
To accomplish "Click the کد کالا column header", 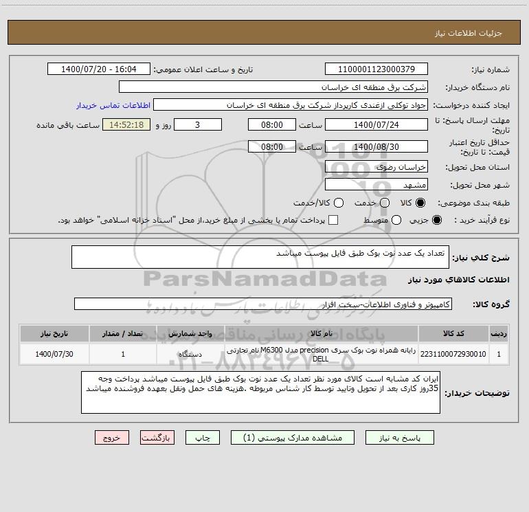I will click(x=453, y=333).
